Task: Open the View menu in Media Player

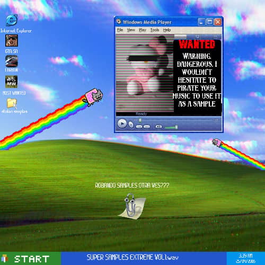Action: pos(131,30)
